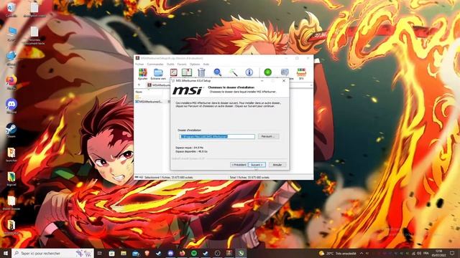Open the Favoris menu in WinRAR
460x258 pixels.
182,64
